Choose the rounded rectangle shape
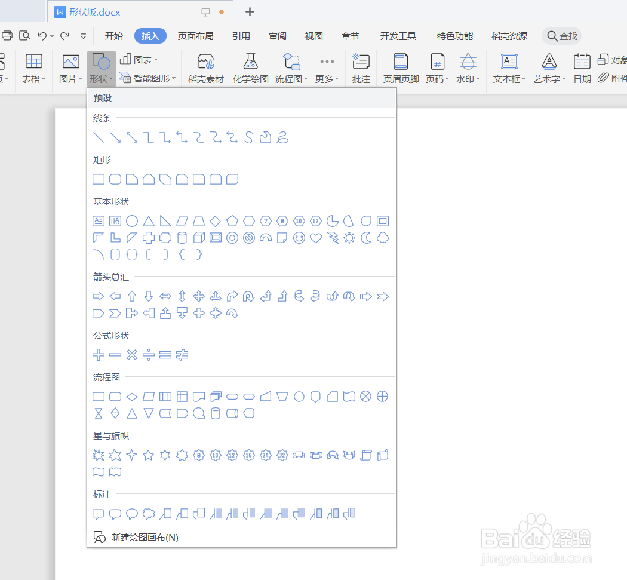 pyautogui.click(x=115, y=179)
